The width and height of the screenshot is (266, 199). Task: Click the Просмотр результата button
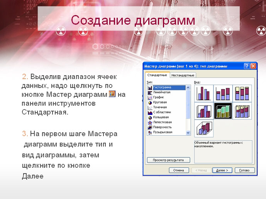click(168, 160)
